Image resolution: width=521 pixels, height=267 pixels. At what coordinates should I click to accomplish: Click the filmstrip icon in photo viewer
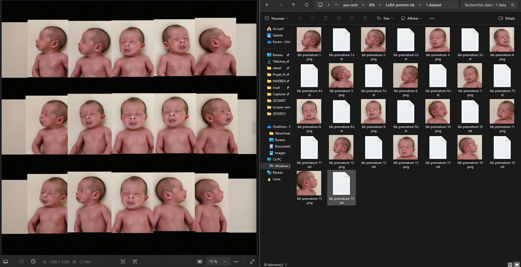click(x=5, y=262)
